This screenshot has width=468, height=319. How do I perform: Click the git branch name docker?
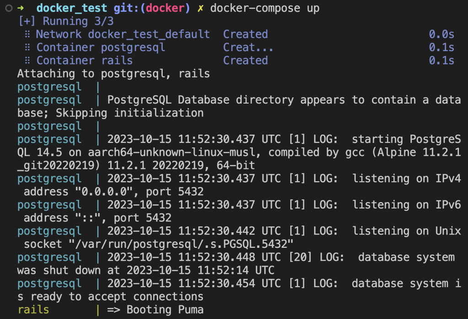click(x=165, y=8)
